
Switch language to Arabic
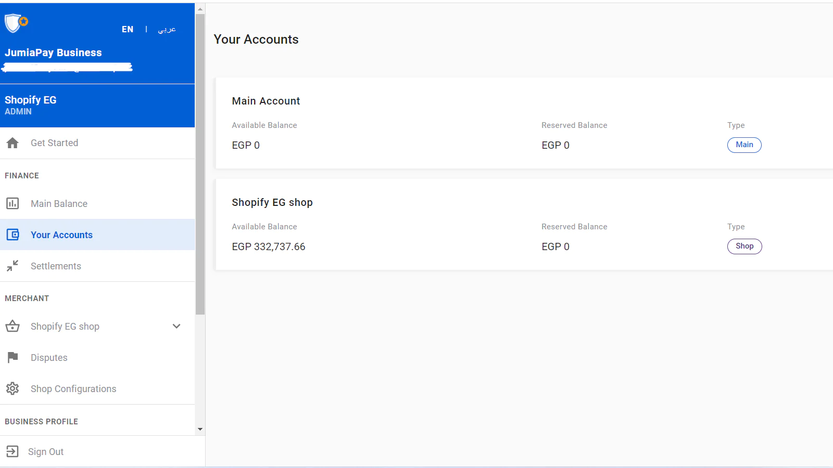click(x=167, y=30)
